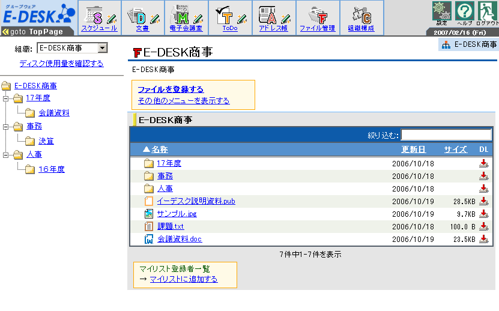Viewport: 499px width, 311px height.
Task: Sort the list by サイズ column
Action: tap(455, 149)
